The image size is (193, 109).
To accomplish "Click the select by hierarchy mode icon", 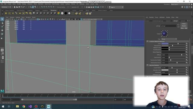I will click(30, 7).
